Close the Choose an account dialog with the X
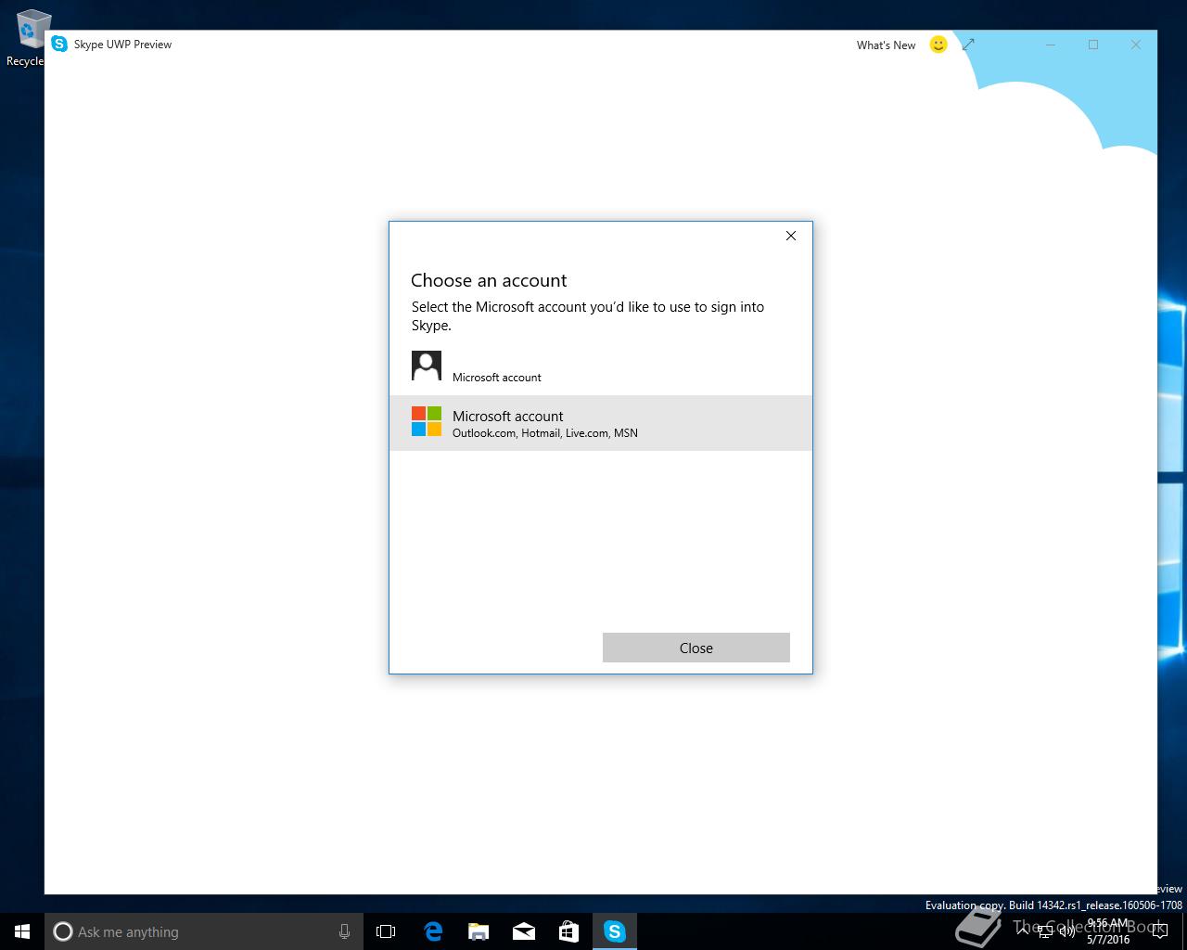Screen dimensions: 1187x950 (x=791, y=236)
